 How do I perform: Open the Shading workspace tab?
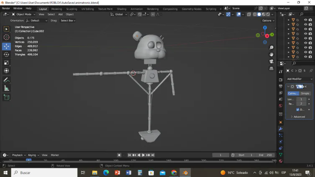pos(122,9)
